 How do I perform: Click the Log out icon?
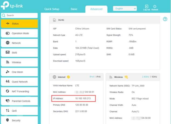[x=146, y=6]
